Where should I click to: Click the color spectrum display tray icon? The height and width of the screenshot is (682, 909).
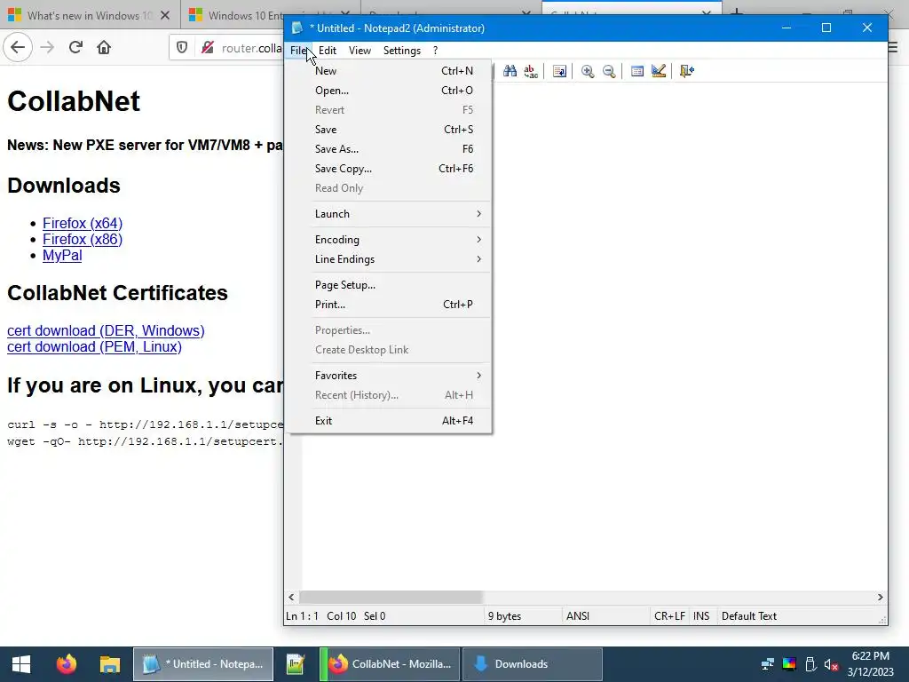click(789, 664)
